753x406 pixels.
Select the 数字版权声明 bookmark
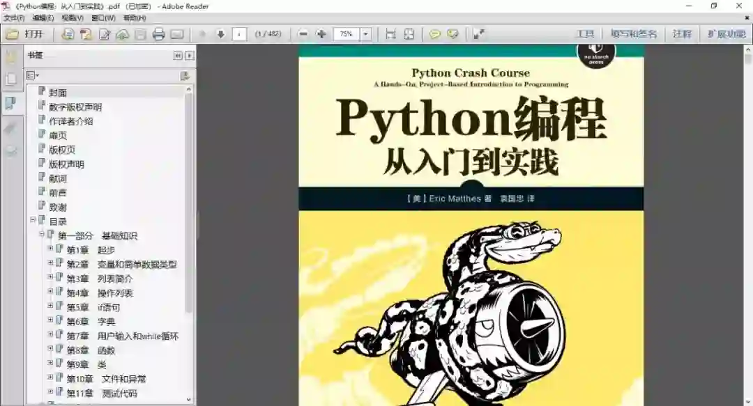pyautogui.click(x=75, y=107)
